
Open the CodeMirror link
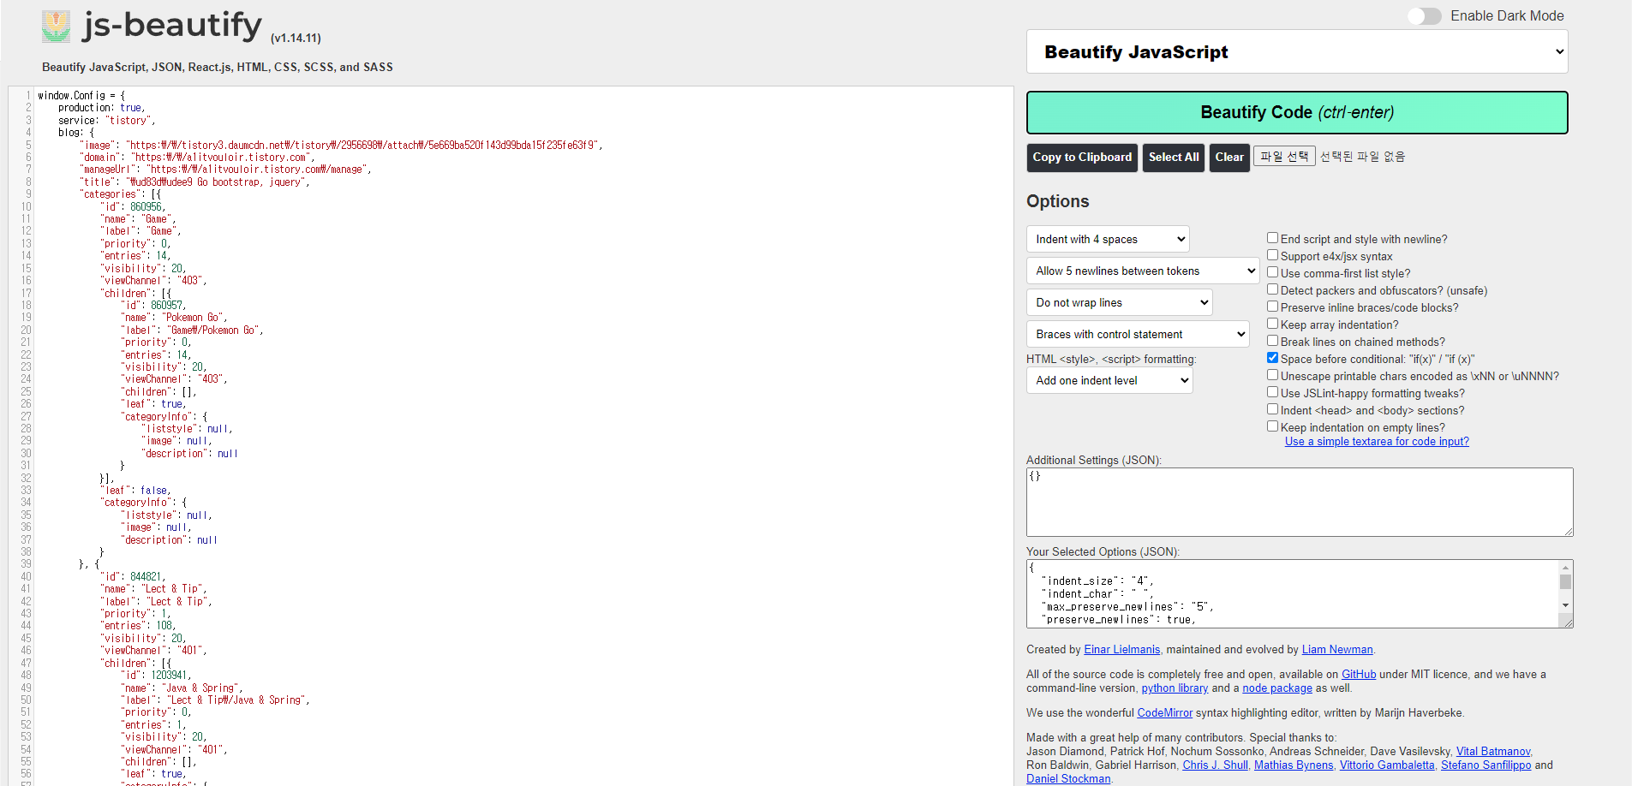point(1165,713)
